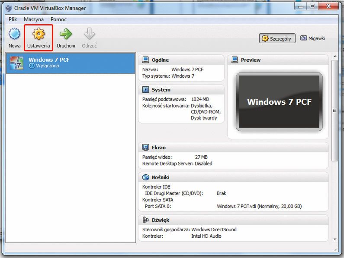
Task: Open the System section header link
Action: coord(161,90)
